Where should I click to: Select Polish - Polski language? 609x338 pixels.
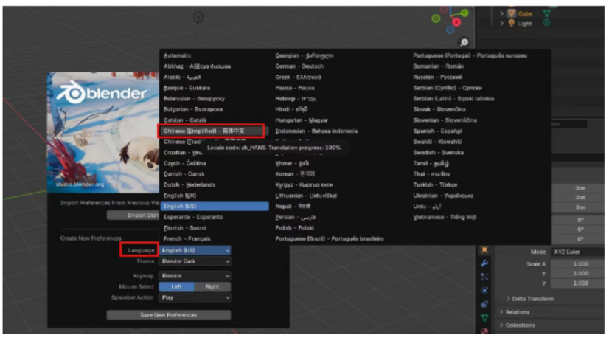pyautogui.click(x=294, y=228)
